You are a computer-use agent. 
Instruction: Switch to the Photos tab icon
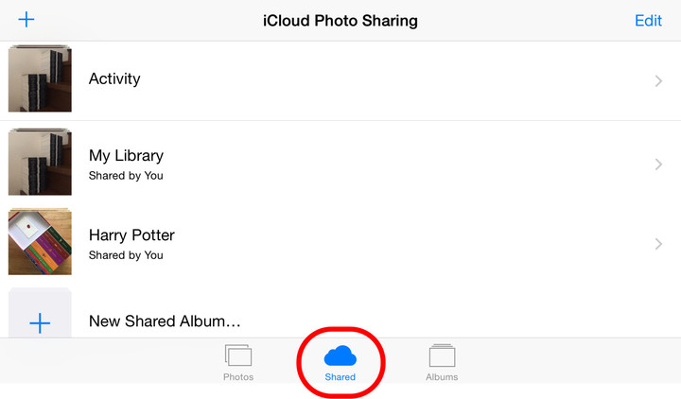238,356
